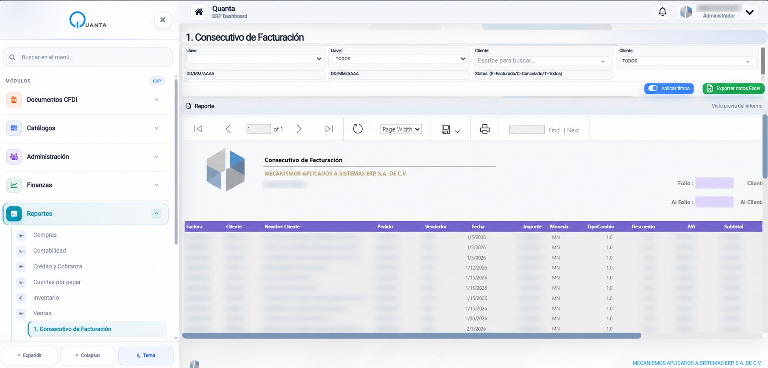Go to previous report page
768x368 pixels.
click(x=228, y=129)
